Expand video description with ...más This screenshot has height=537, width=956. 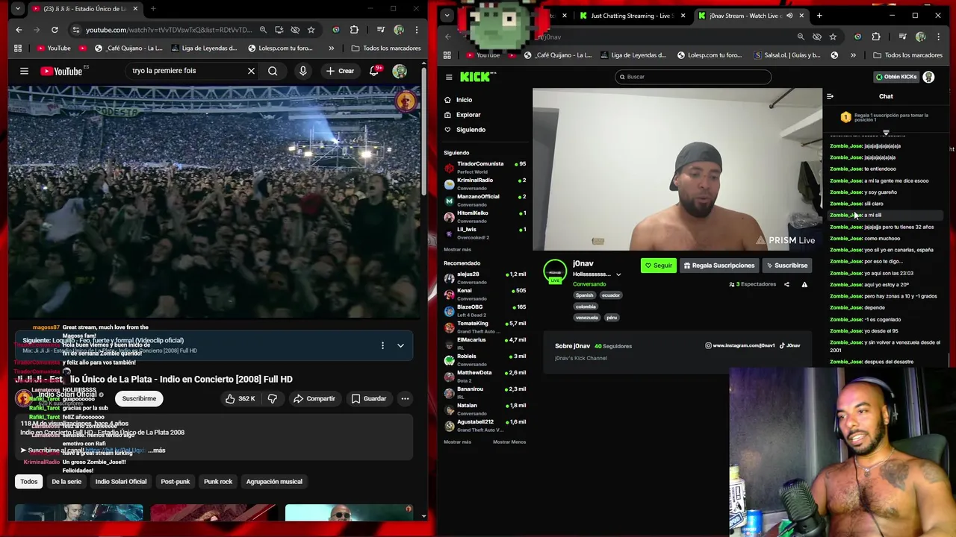click(157, 450)
